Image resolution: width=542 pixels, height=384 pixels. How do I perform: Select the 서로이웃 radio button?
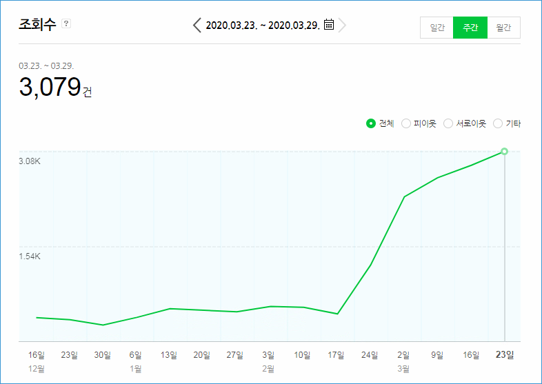[448, 123]
